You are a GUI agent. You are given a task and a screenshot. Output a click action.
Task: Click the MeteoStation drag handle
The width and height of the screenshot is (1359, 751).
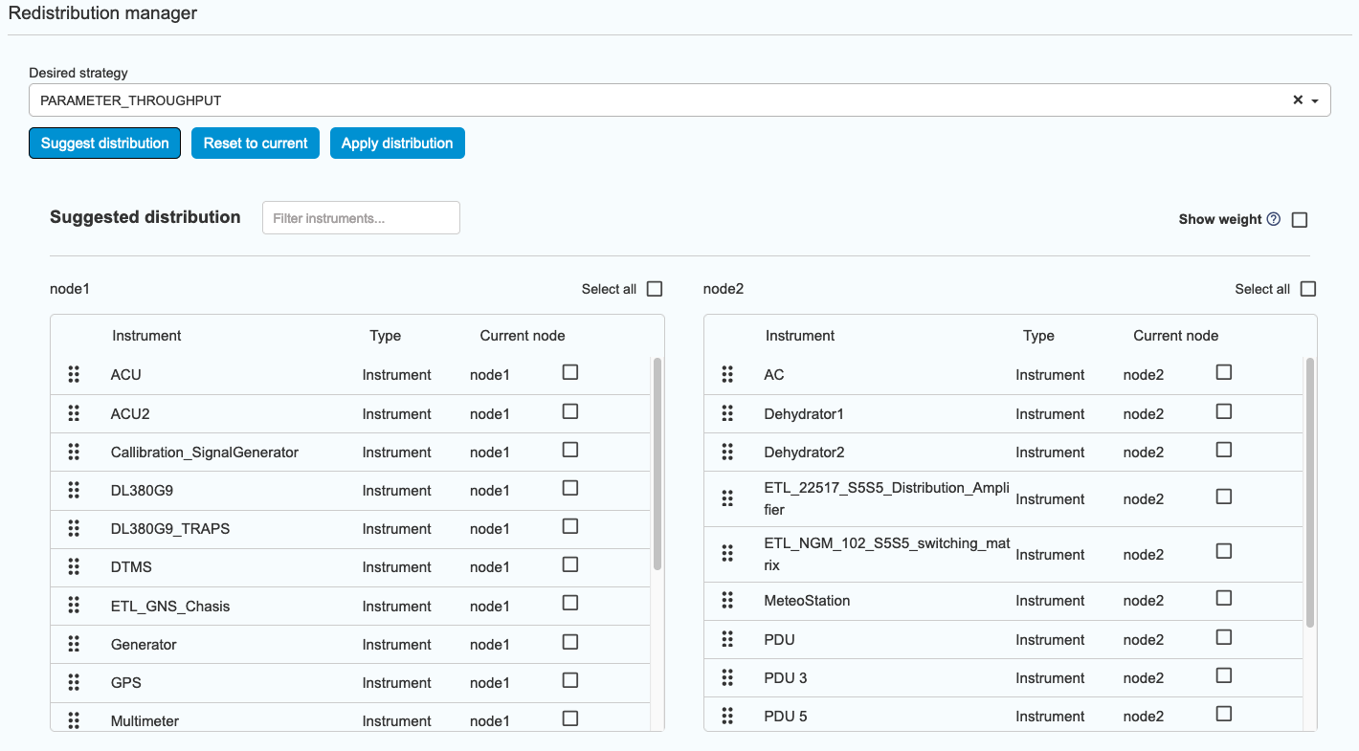click(727, 600)
